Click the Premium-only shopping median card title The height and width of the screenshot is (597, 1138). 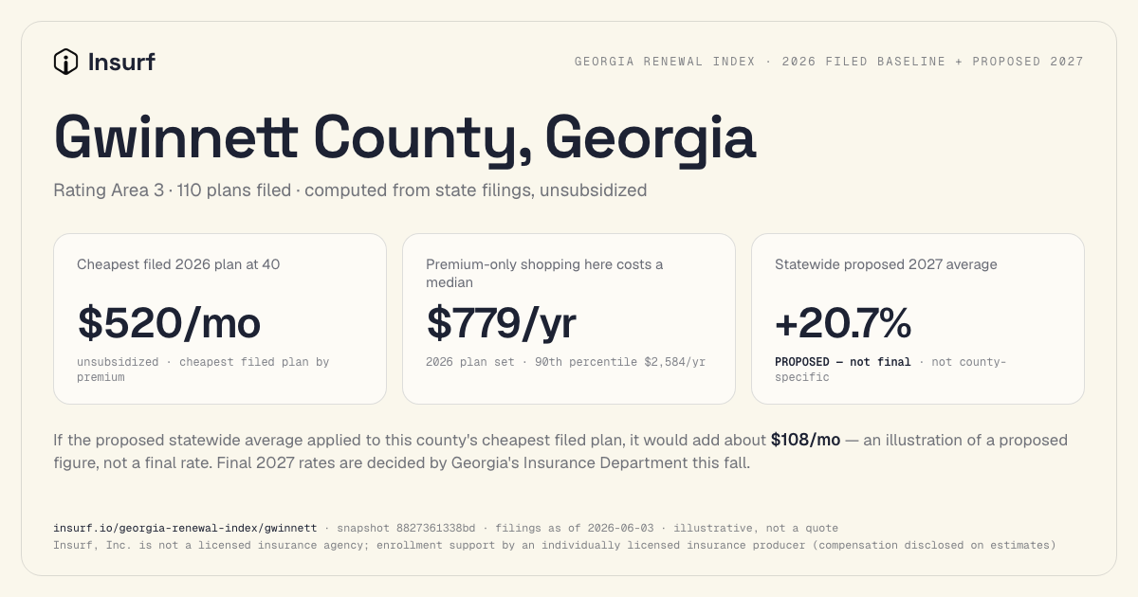(544, 273)
